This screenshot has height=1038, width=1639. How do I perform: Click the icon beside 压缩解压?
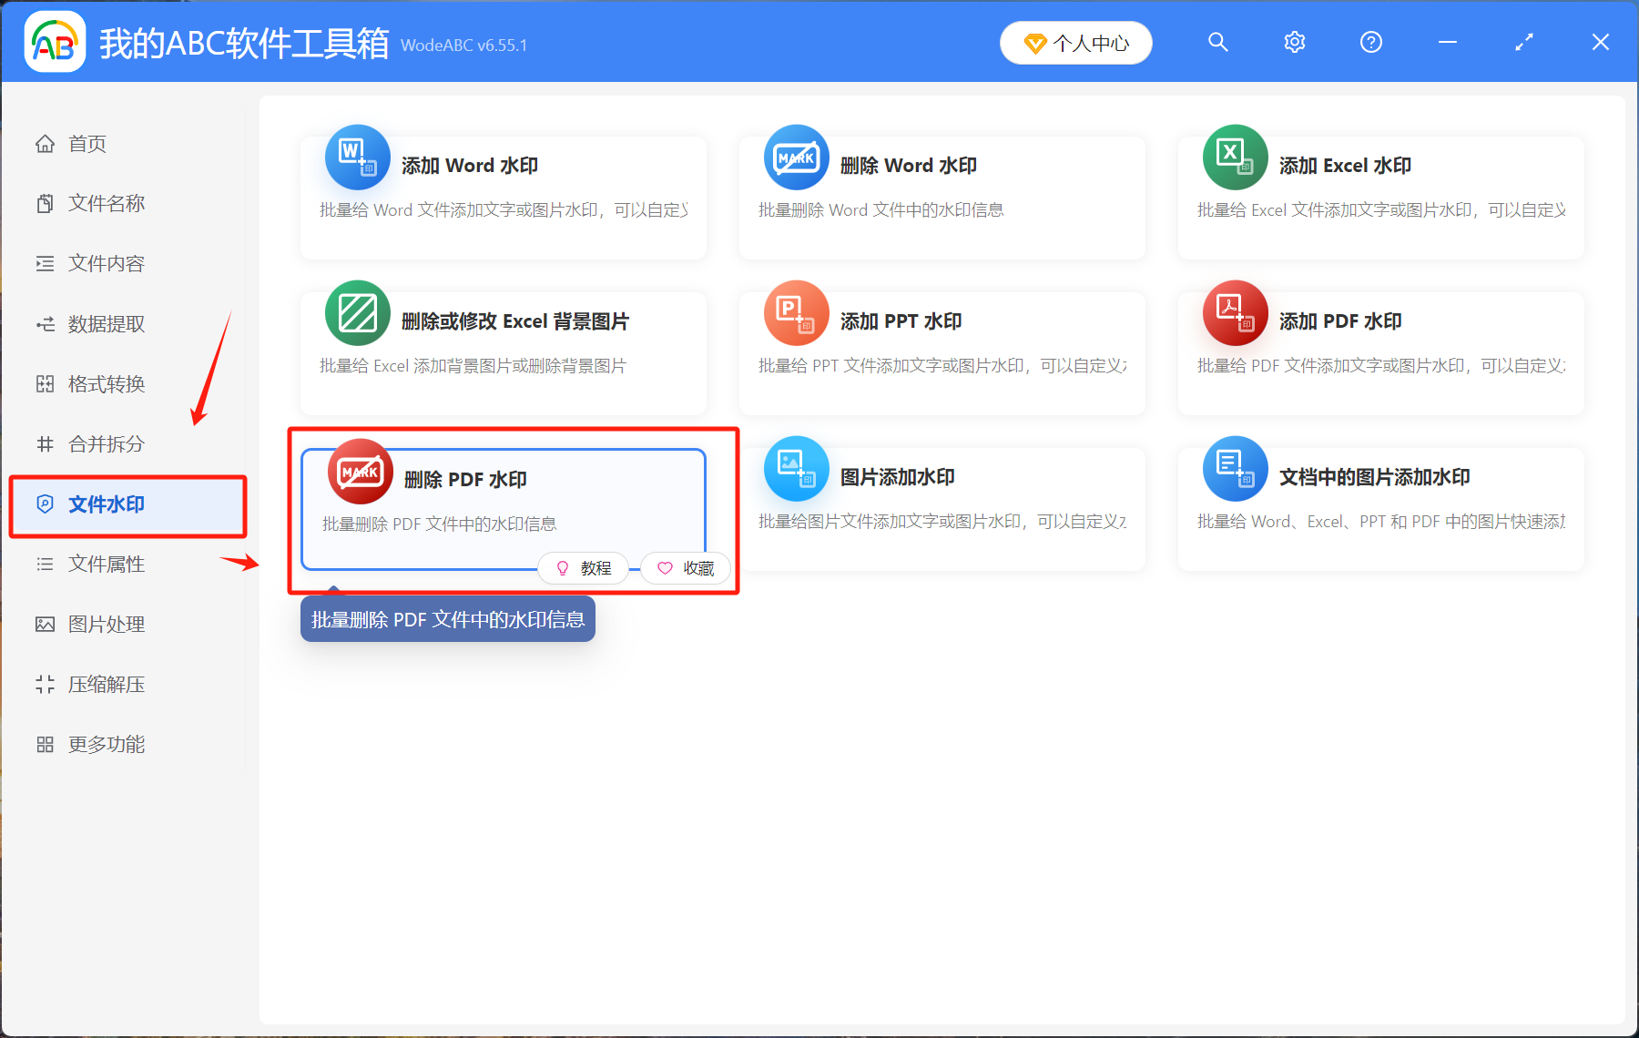tap(45, 685)
